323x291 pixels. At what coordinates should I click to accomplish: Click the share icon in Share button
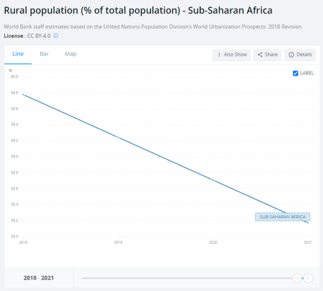[x=260, y=54]
